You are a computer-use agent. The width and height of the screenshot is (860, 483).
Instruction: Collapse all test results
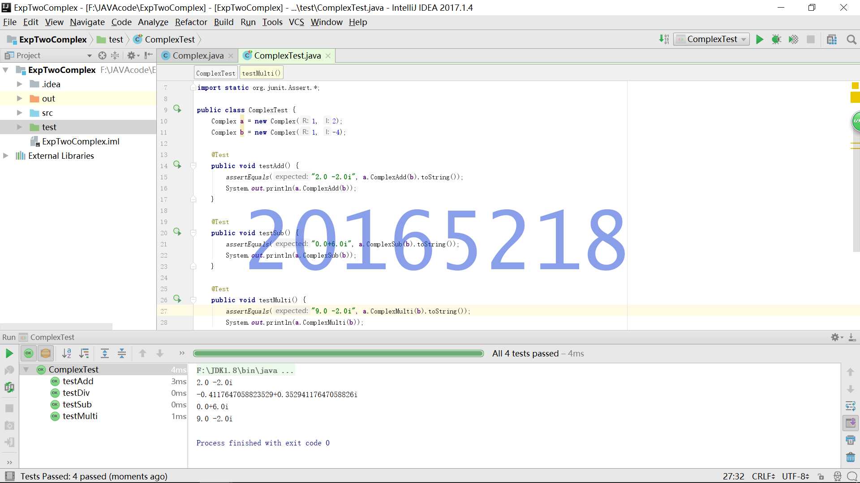click(122, 353)
